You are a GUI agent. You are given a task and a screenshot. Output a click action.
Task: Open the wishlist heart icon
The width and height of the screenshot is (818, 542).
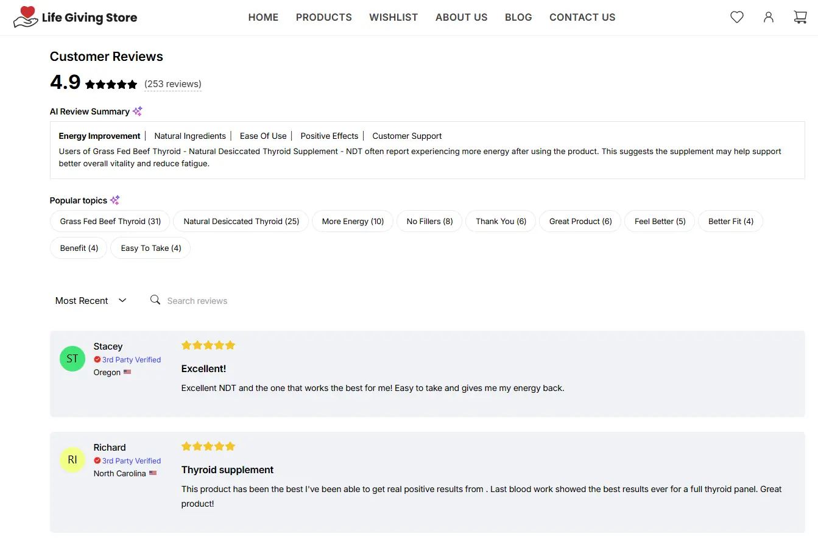coord(737,18)
